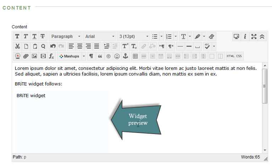
Task: Open the Mashups menu
Action: click(x=70, y=56)
